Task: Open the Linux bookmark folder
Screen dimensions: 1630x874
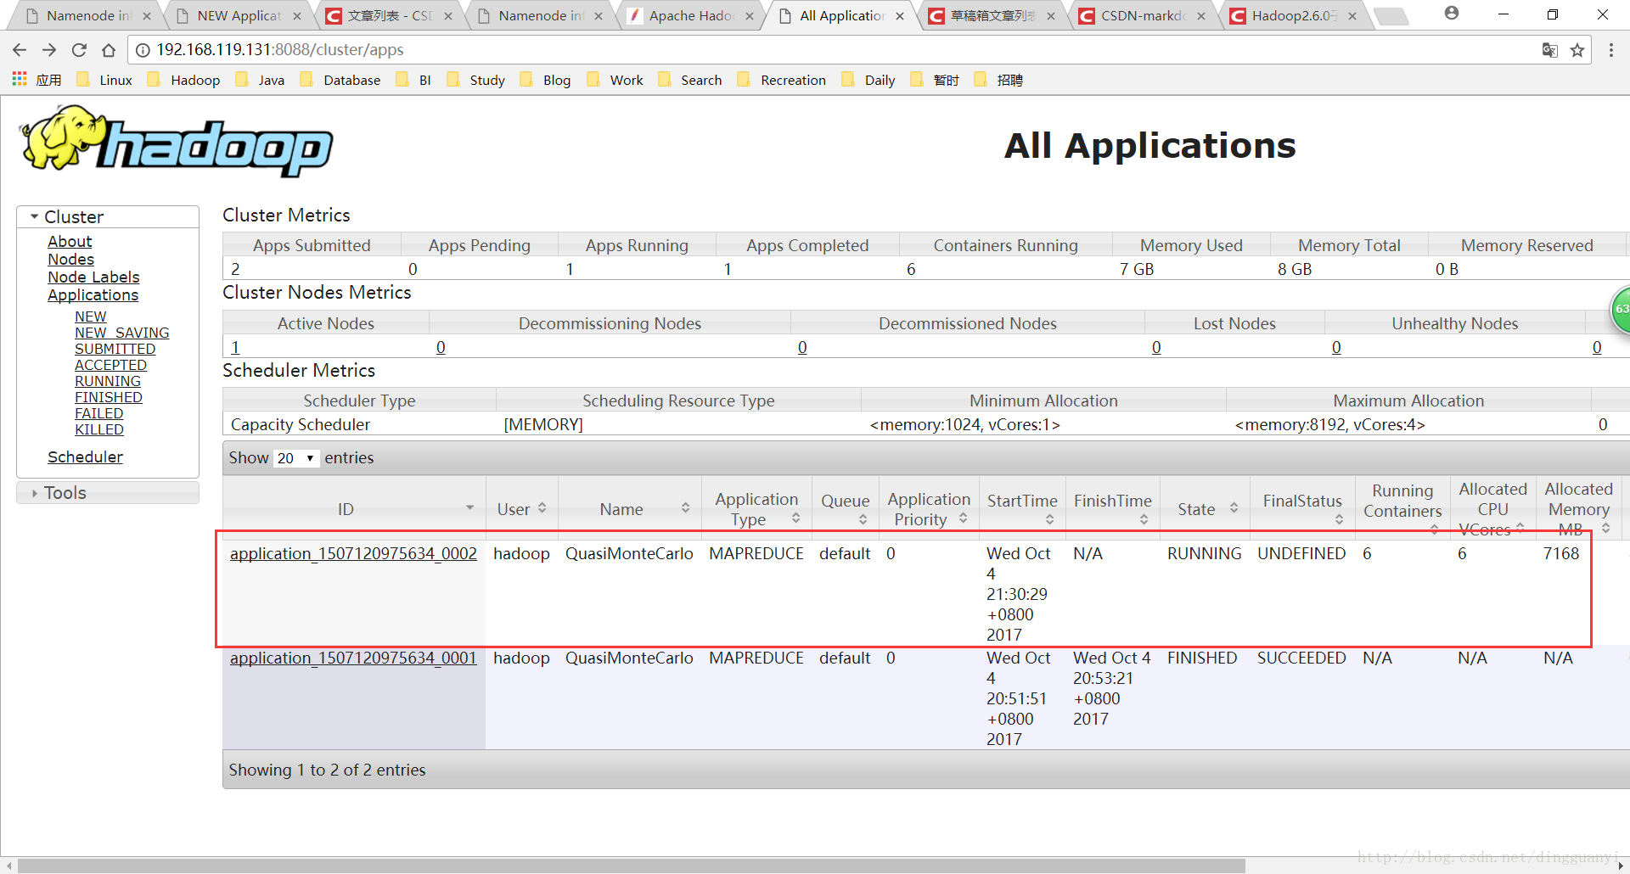Action: click(104, 80)
